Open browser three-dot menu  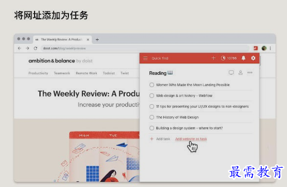pyautogui.click(x=270, y=48)
